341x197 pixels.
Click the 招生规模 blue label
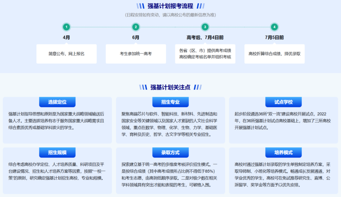click(x=57, y=152)
